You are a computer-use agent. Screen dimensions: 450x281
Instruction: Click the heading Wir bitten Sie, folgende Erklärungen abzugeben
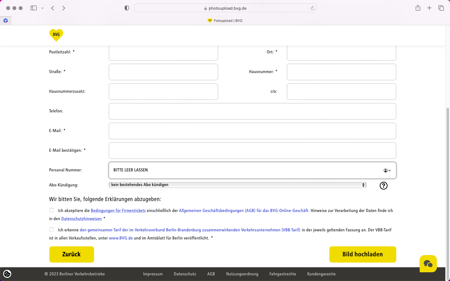(x=105, y=199)
